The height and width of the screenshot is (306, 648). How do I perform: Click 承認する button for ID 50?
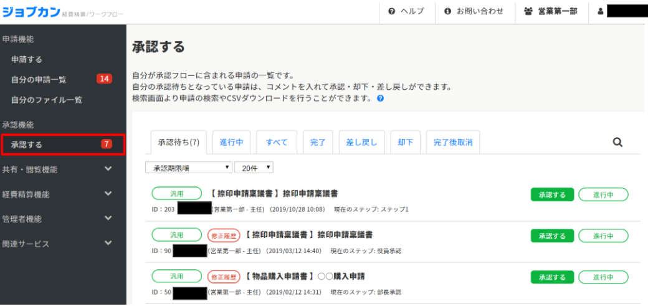(552, 277)
